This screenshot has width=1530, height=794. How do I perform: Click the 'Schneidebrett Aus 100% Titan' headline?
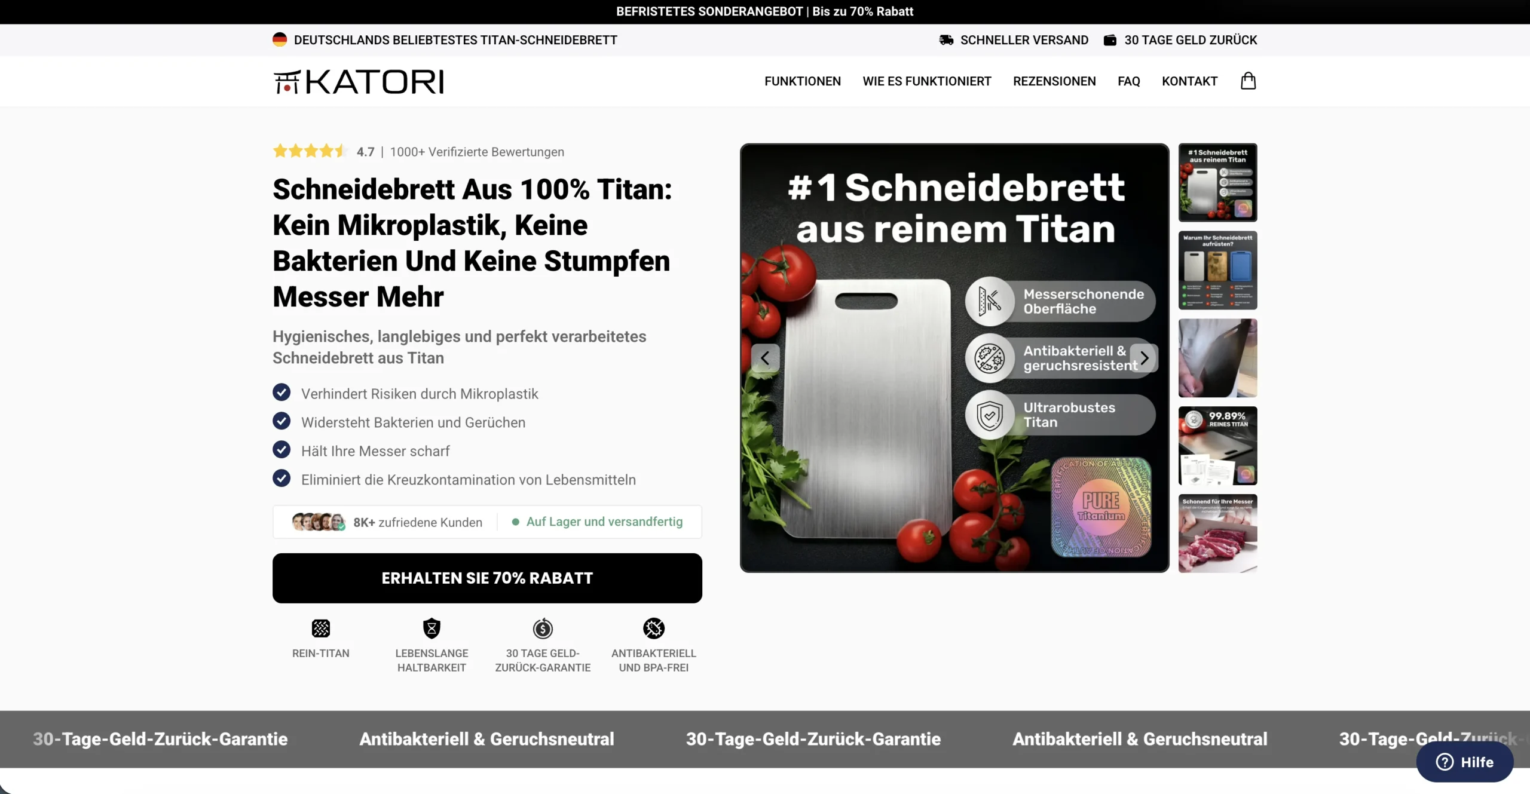472,243
